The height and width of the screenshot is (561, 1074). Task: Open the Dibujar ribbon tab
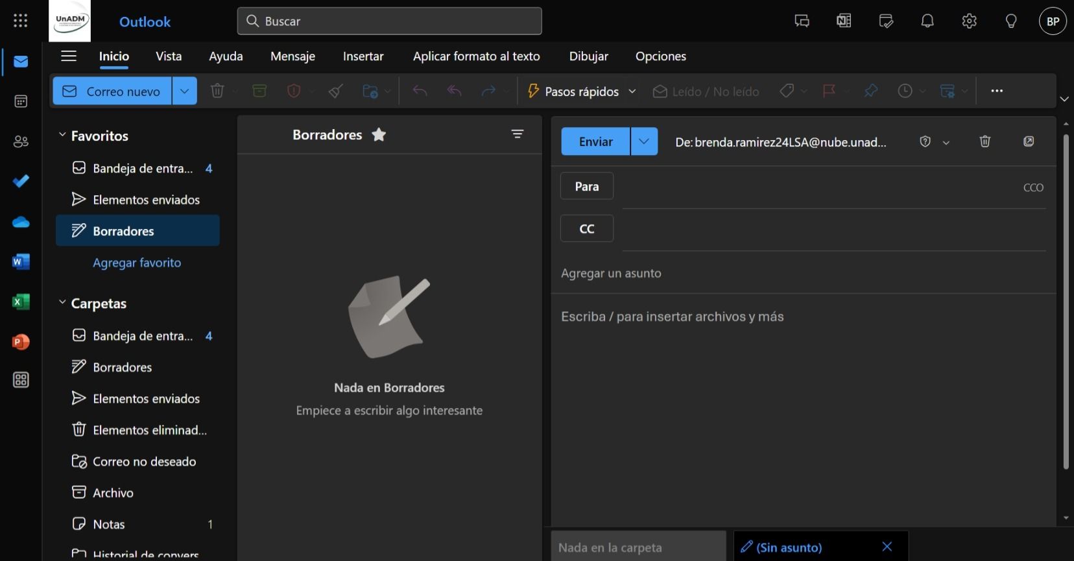(x=588, y=56)
